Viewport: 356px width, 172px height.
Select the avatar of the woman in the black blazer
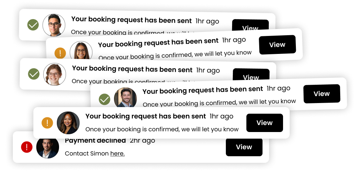68,122
